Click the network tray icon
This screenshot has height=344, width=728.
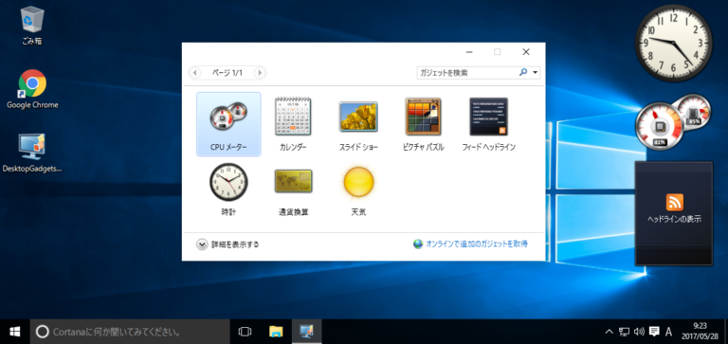coord(625,332)
